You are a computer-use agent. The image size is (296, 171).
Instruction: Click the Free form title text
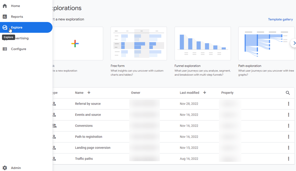point(117,66)
